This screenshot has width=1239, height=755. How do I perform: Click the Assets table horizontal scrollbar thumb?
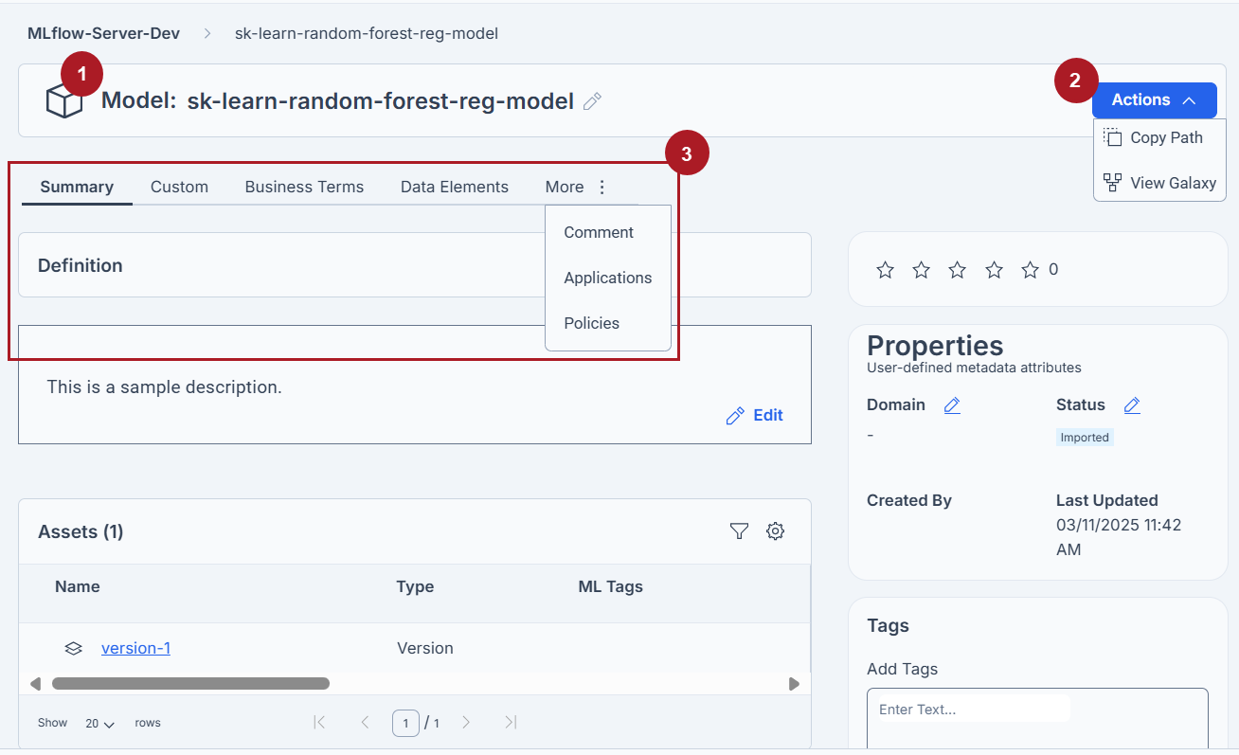[x=190, y=683]
